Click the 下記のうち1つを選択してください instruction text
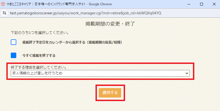The image size is (220, 111). tap(39, 33)
